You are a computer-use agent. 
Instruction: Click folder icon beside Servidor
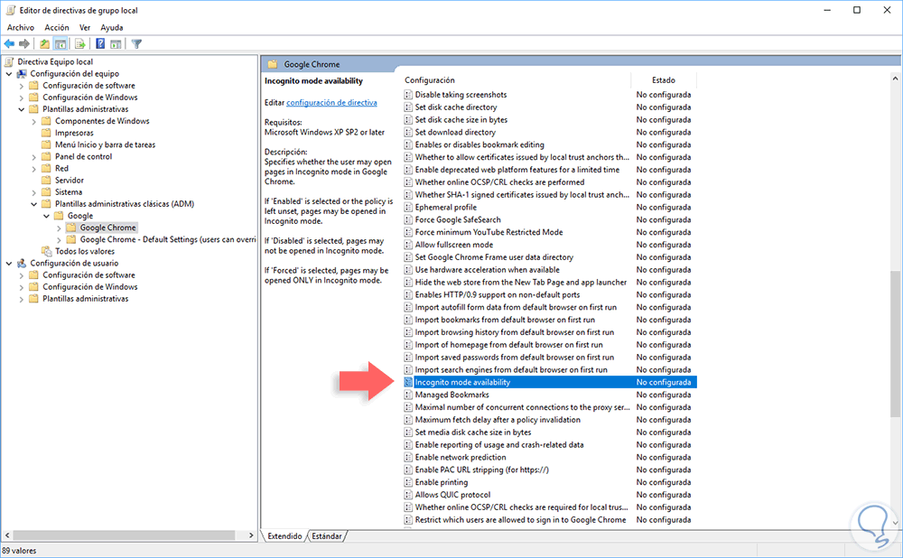coord(47,181)
